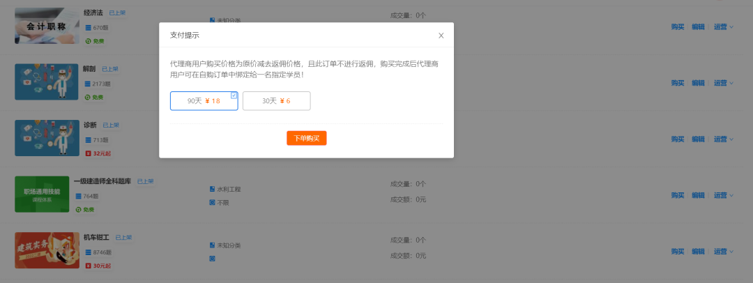753x283 pixels.
Task: Expand 运营 dropdown for 一级建造师全科题库
Action: point(723,196)
